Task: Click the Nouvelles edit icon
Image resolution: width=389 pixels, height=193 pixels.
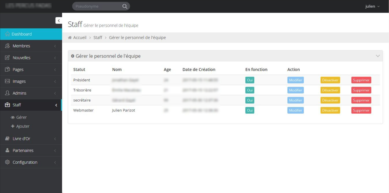Action: pyautogui.click(x=7, y=58)
